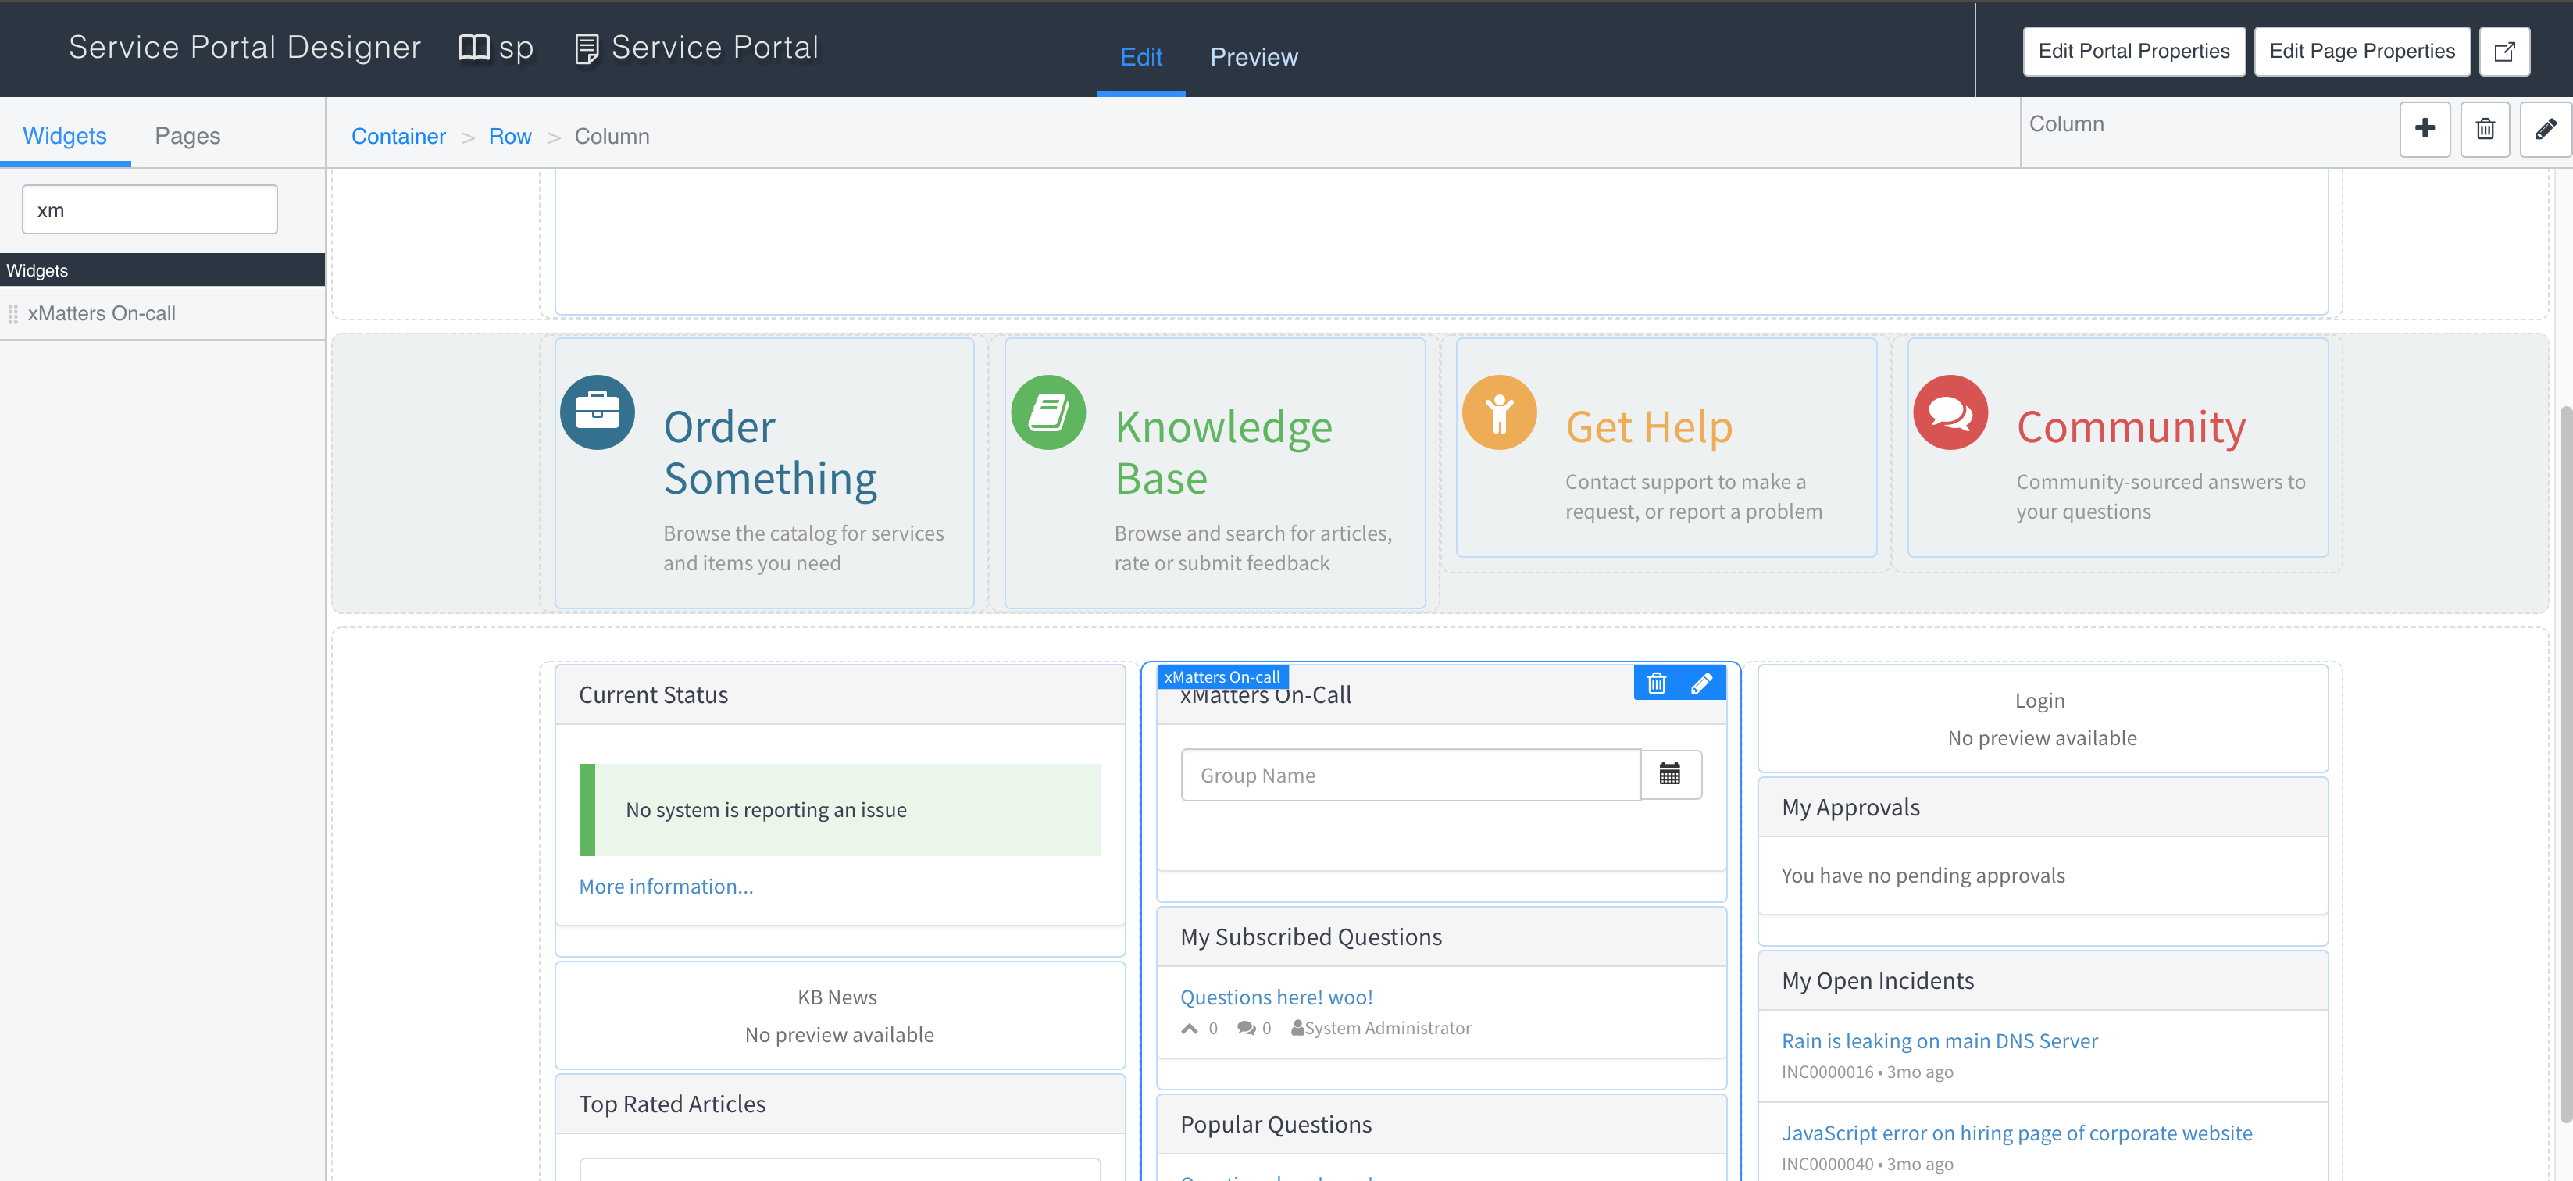
Task: Open More information link in Current Status
Action: tap(666, 887)
